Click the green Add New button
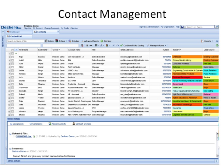Screen dimensions: 221x166 (106, 41)
